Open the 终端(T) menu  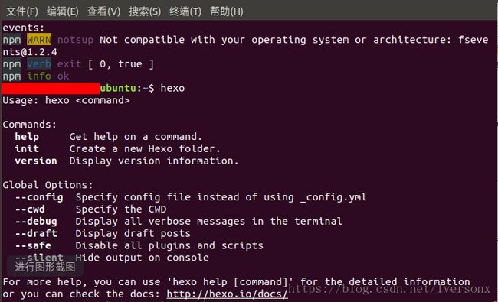pos(185,11)
